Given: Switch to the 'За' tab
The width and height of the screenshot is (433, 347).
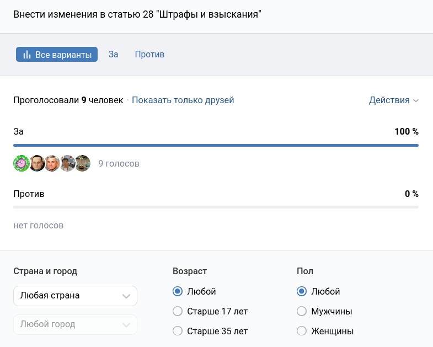Looking at the screenshot, I should click(113, 55).
